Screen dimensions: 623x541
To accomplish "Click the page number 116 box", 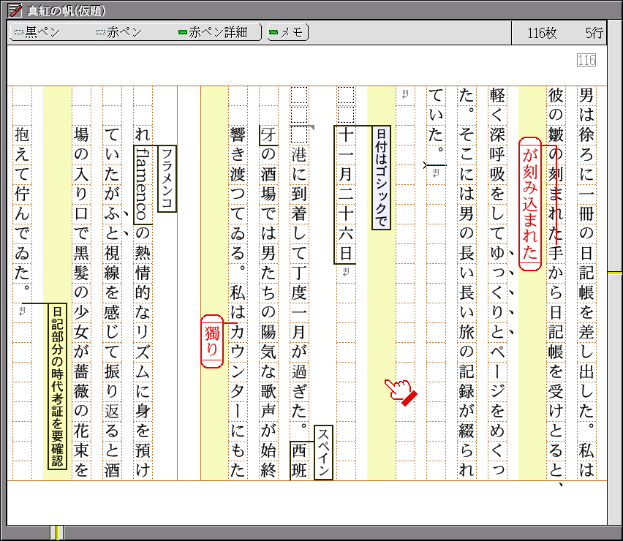I will click(x=586, y=60).
